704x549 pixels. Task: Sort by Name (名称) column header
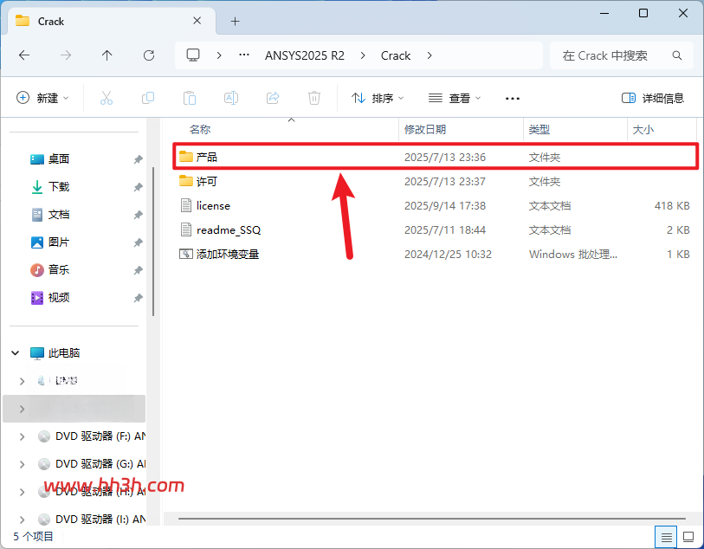(200, 130)
